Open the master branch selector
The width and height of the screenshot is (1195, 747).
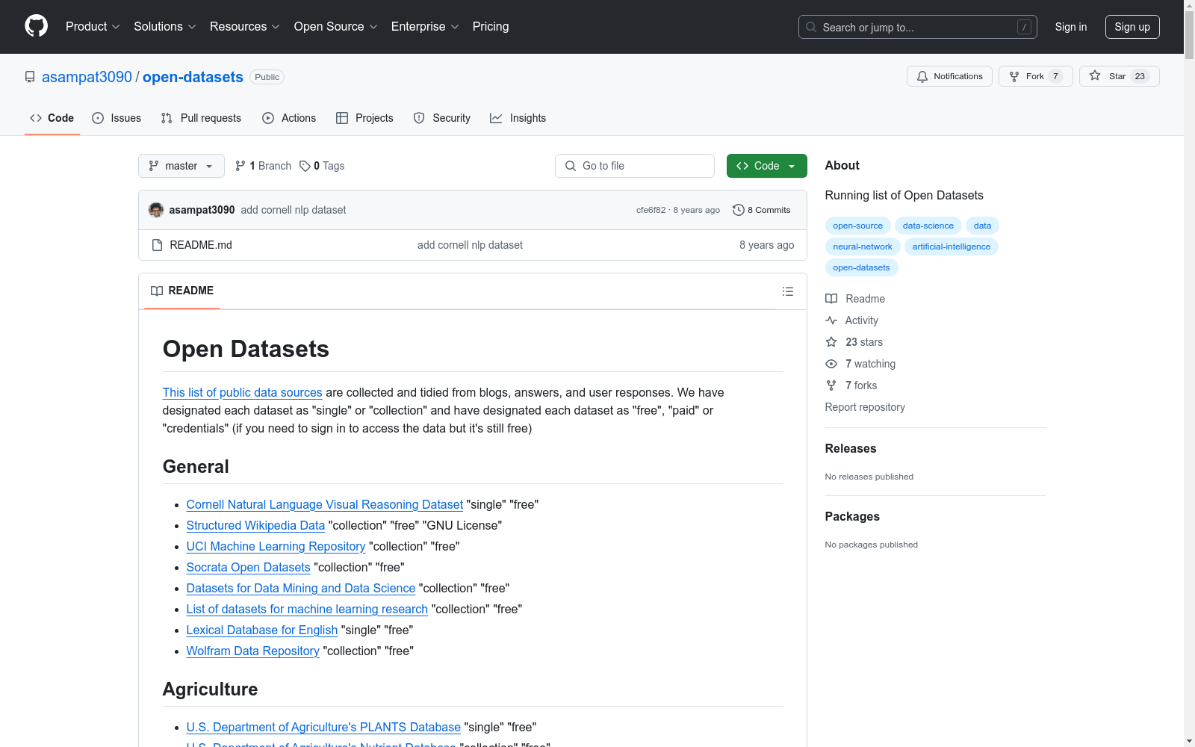coord(181,166)
